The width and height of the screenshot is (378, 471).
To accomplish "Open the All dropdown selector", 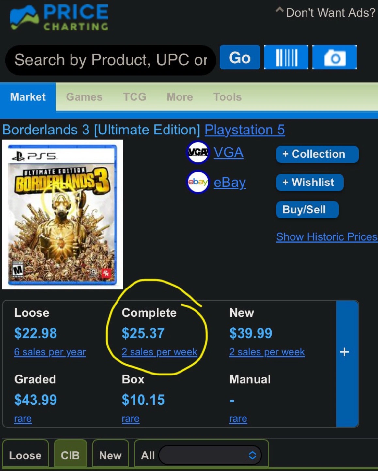I will point(210,455).
